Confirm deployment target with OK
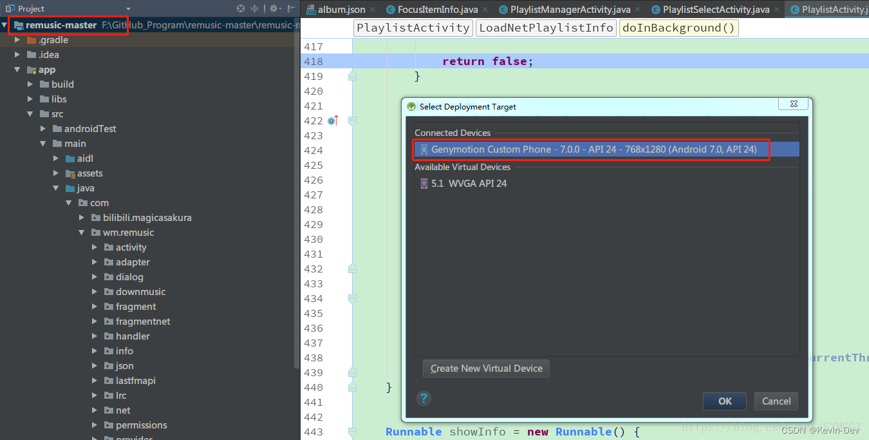Screen dimensions: 869x440 tap(725, 401)
